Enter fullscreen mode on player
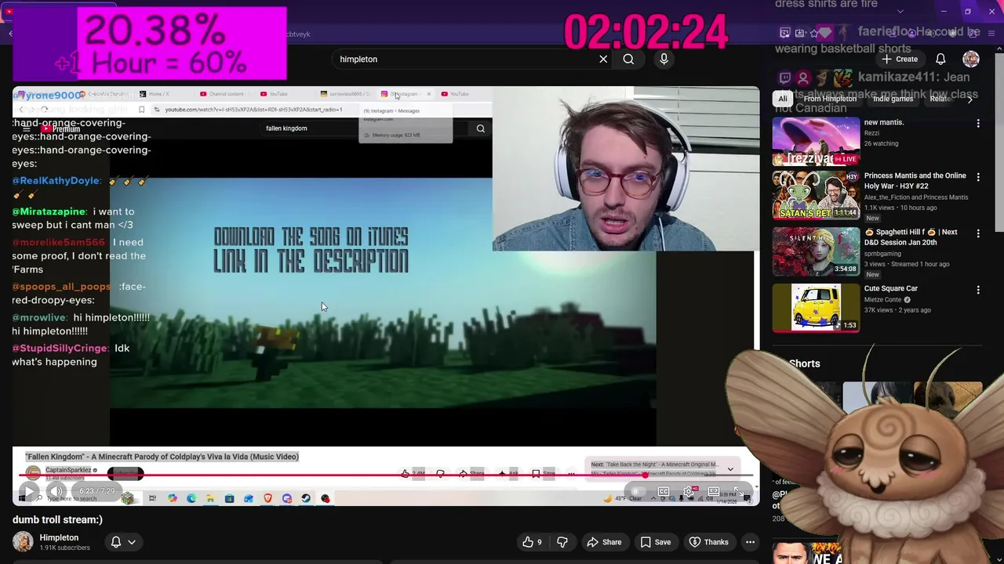This screenshot has width=1004, height=564. click(738, 492)
